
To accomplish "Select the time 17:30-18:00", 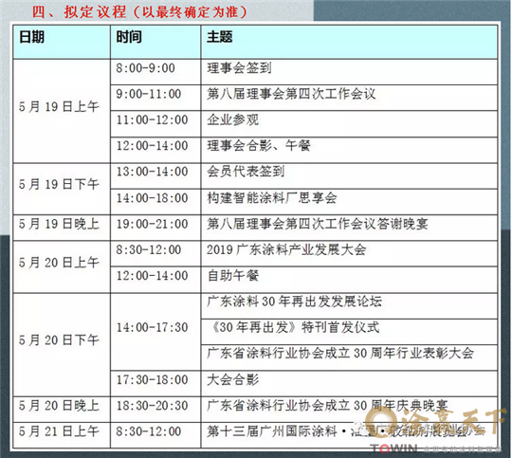I will (152, 379).
